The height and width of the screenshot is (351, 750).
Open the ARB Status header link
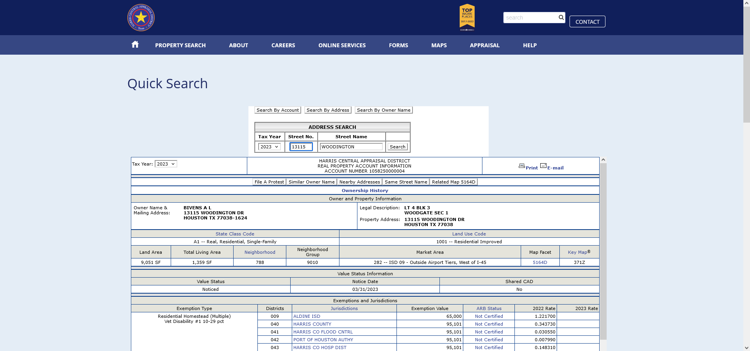click(x=489, y=308)
